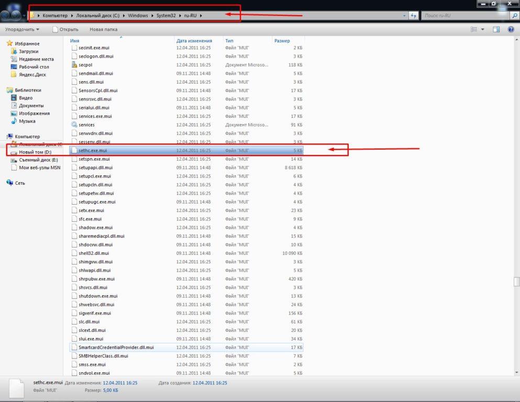Select the Новый том (D:) drive icon
The width and height of the screenshot is (520, 402).
(14, 152)
